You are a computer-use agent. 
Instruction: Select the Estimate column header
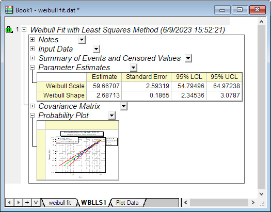click(x=104, y=77)
